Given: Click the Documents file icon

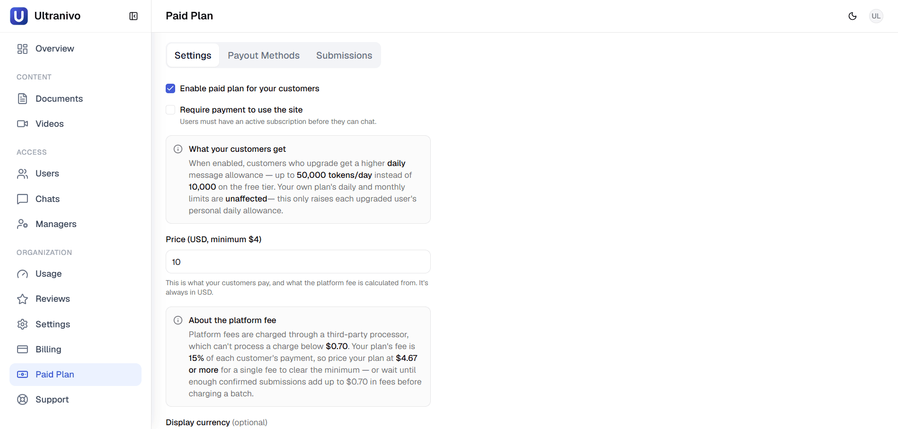Looking at the screenshot, I should pyautogui.click(x=22, y=98).
